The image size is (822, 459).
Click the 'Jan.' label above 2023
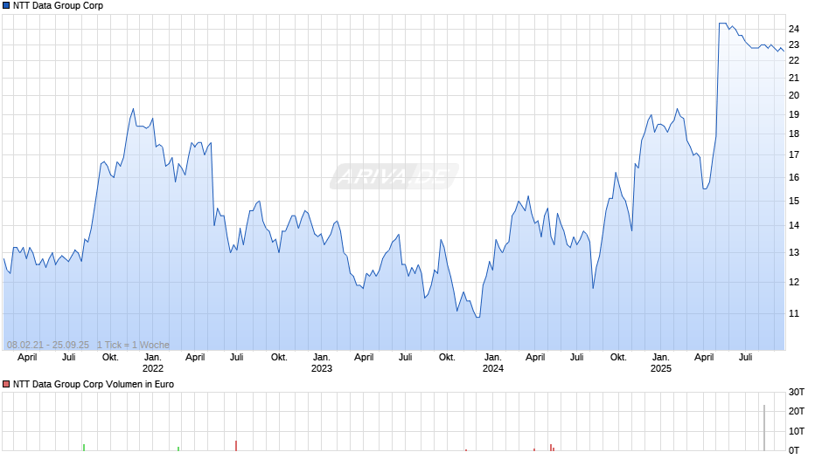322,358
